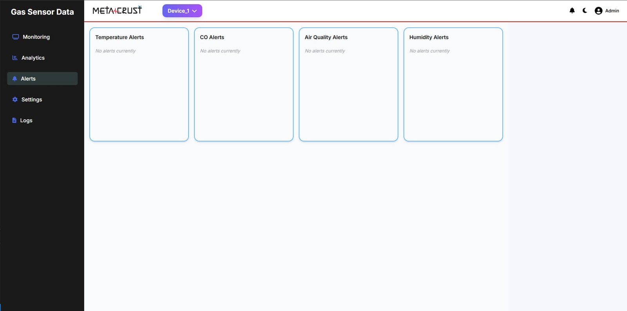Click the Settings gear icon in sidebar

(15, 99)
